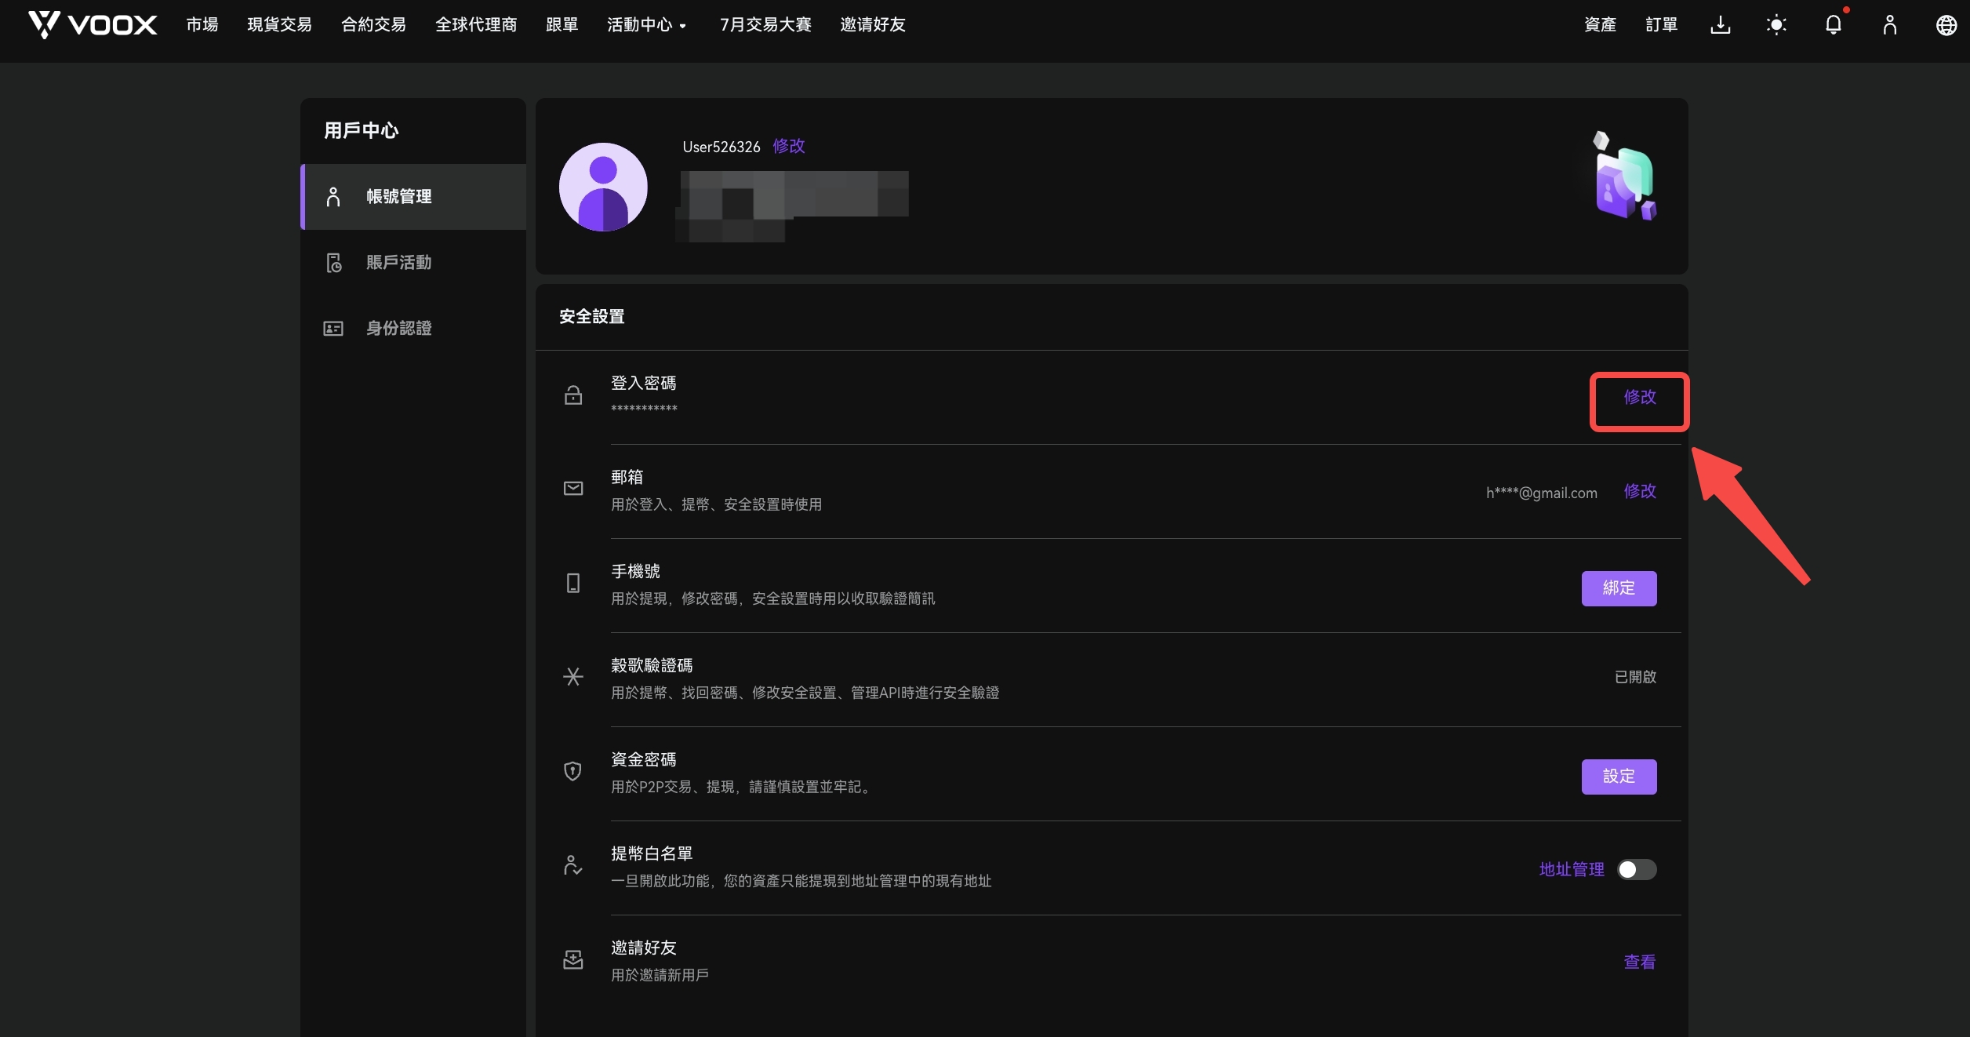The height and width of the screenshot is (1037, 1970).
Task: Click 修改 for 郵箱 email
Action: click(1640, 492)
